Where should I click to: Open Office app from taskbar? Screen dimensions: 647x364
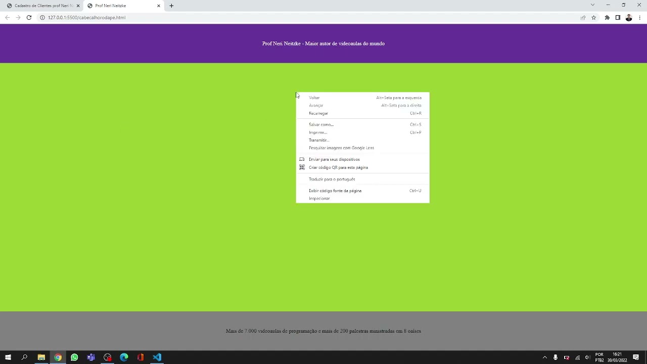pyautogui.click(x=141, y=357)
